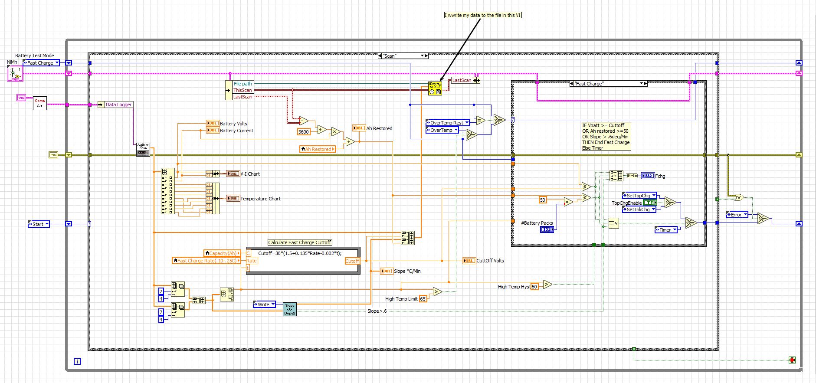The height and width of the screenshot is (383, 816).
Task: Click the comparison node after High Temp Hyst
Action: coord(547,285)
